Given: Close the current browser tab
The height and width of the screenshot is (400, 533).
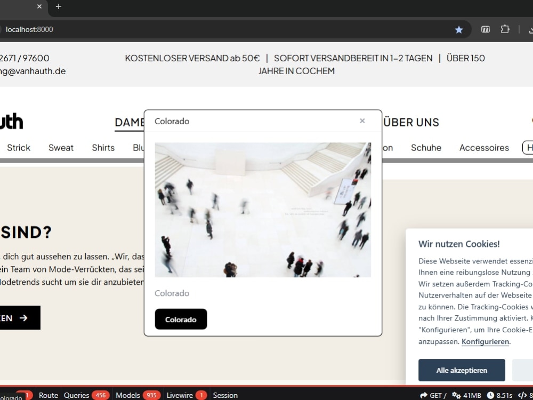Looking at the screenshot, I should [x=39, y=6].
